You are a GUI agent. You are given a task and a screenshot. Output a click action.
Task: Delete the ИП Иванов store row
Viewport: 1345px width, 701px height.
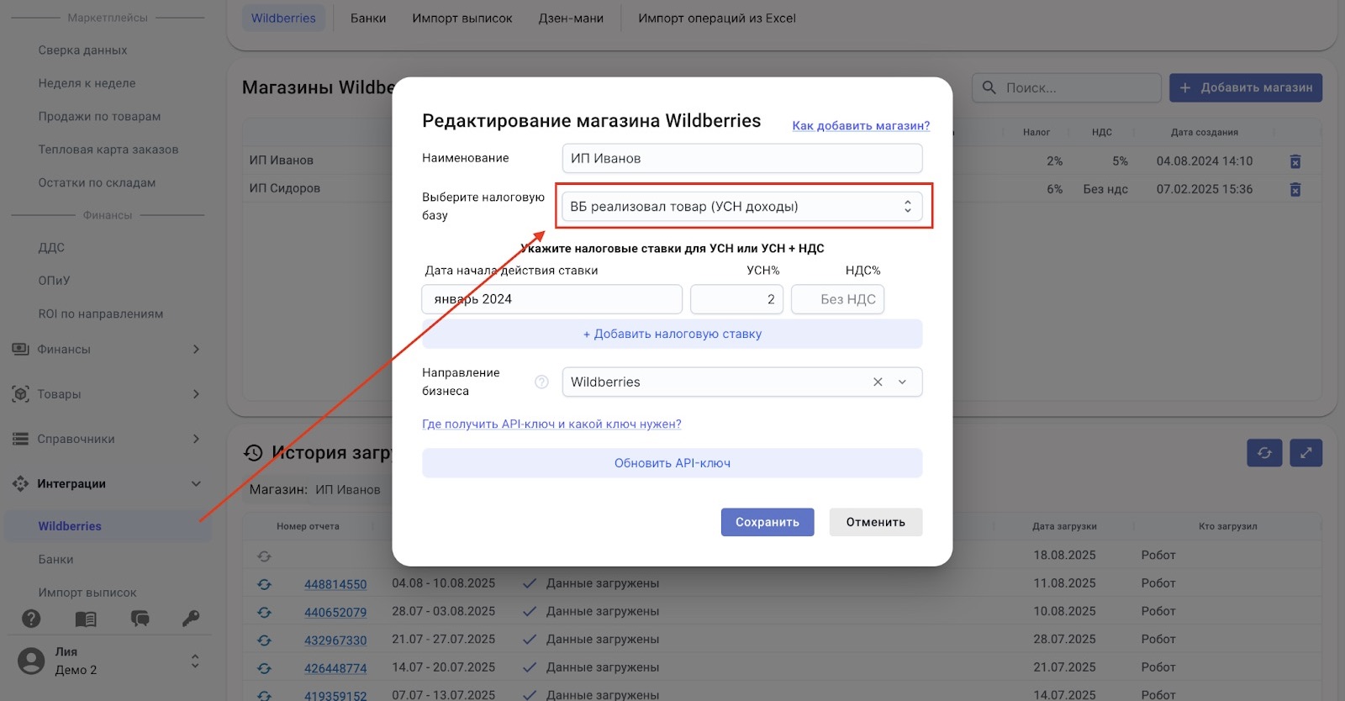pyautogui.click(x=1295, y=161)
